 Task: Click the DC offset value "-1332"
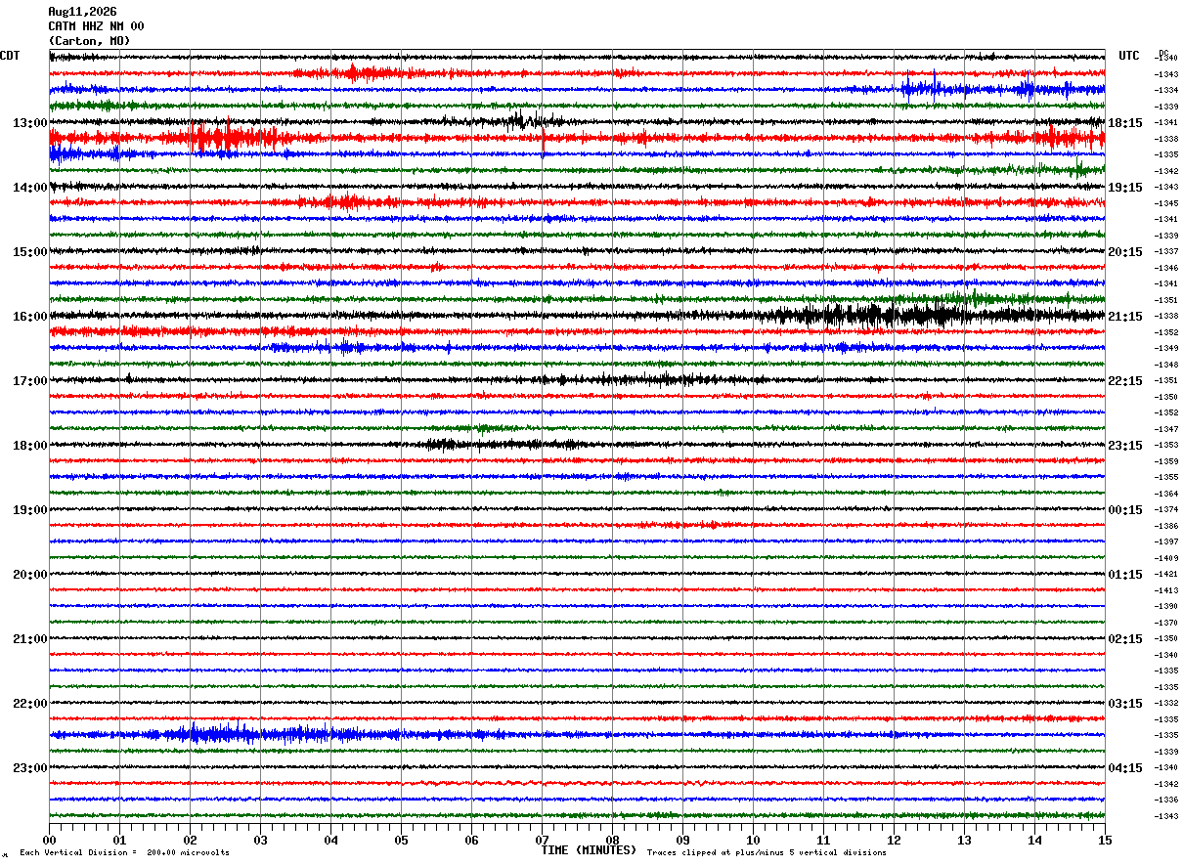pyautogui.click(x=1166, y=703)
